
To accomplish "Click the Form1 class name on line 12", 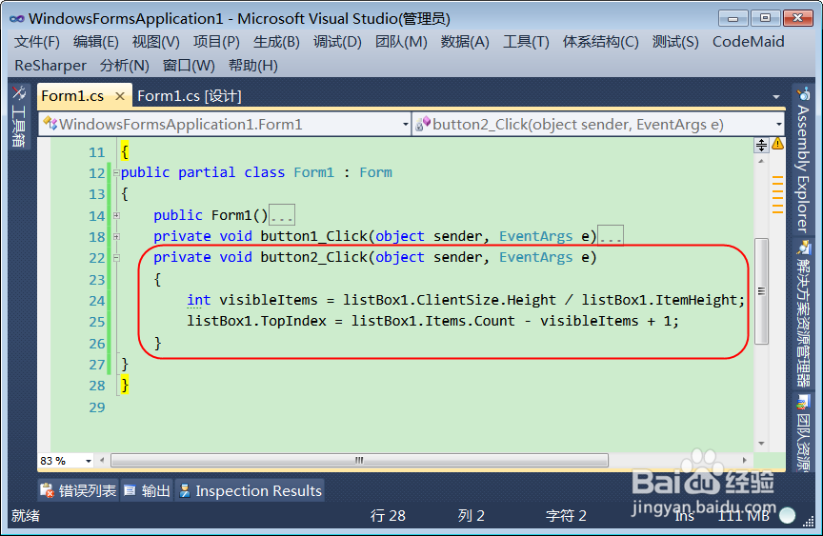I will [314, 172].
